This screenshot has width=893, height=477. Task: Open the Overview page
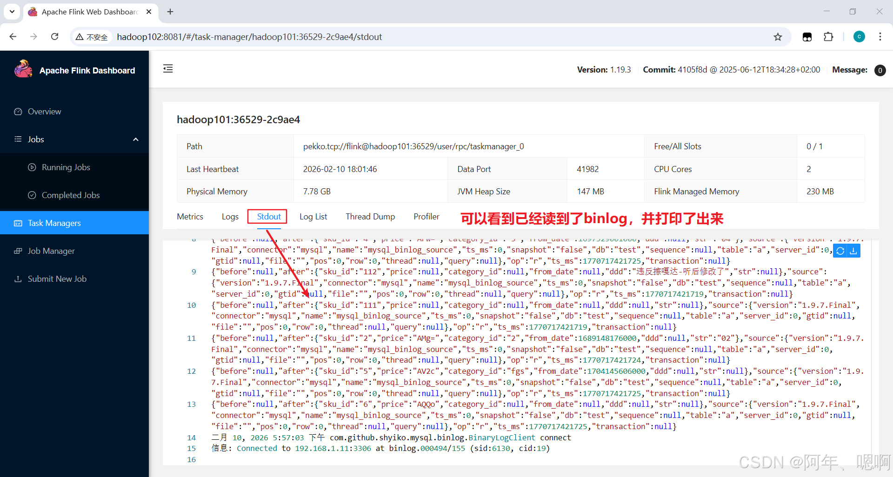[x=74, y=112]
